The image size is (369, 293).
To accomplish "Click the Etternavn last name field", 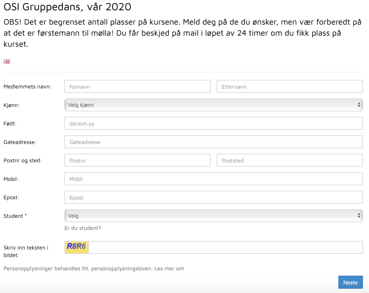I will [290, 86].
